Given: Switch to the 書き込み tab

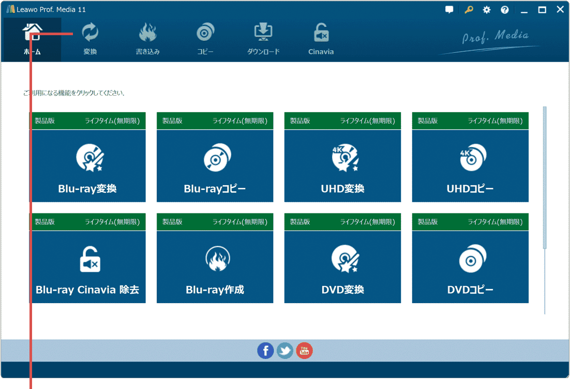Looking at the screenshot, I should pos(148,40).
